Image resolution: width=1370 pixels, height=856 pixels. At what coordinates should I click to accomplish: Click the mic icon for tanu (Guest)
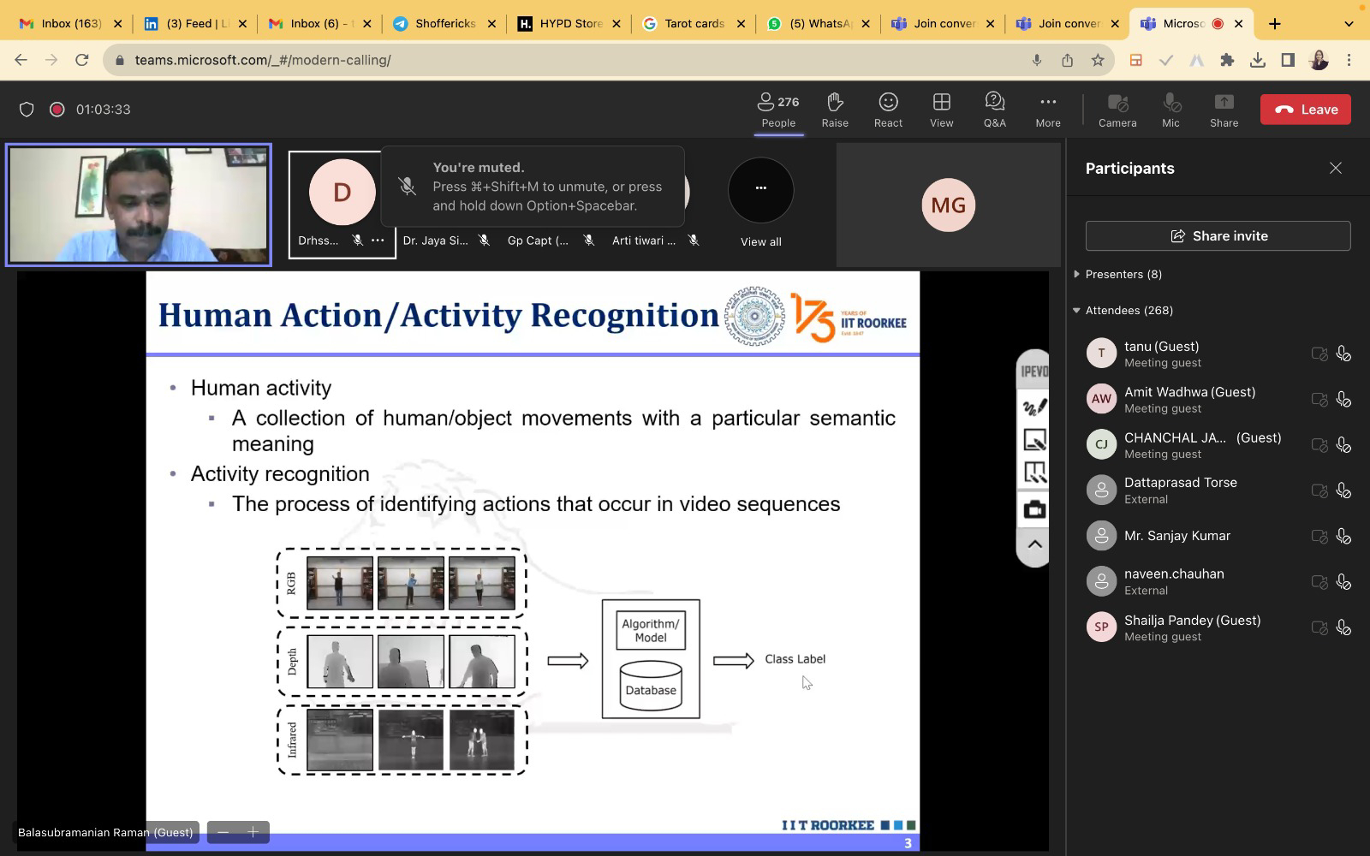coord(1343,354)
